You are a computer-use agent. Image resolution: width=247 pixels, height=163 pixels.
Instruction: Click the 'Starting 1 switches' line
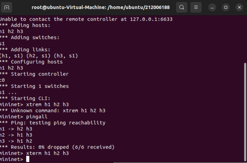34,86
